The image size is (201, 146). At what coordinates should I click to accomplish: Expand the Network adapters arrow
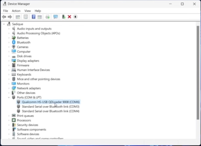click(9, 88)
